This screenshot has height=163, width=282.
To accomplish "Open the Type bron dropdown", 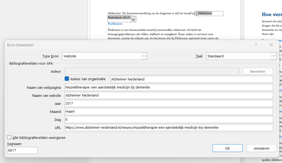I will pyautogui.click(x=144, y=56).
